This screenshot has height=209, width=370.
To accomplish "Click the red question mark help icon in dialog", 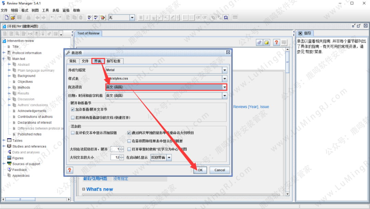I will pos(70,170).
